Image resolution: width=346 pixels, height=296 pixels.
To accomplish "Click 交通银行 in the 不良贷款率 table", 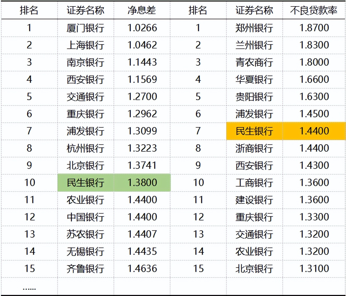I will [254, 234].
